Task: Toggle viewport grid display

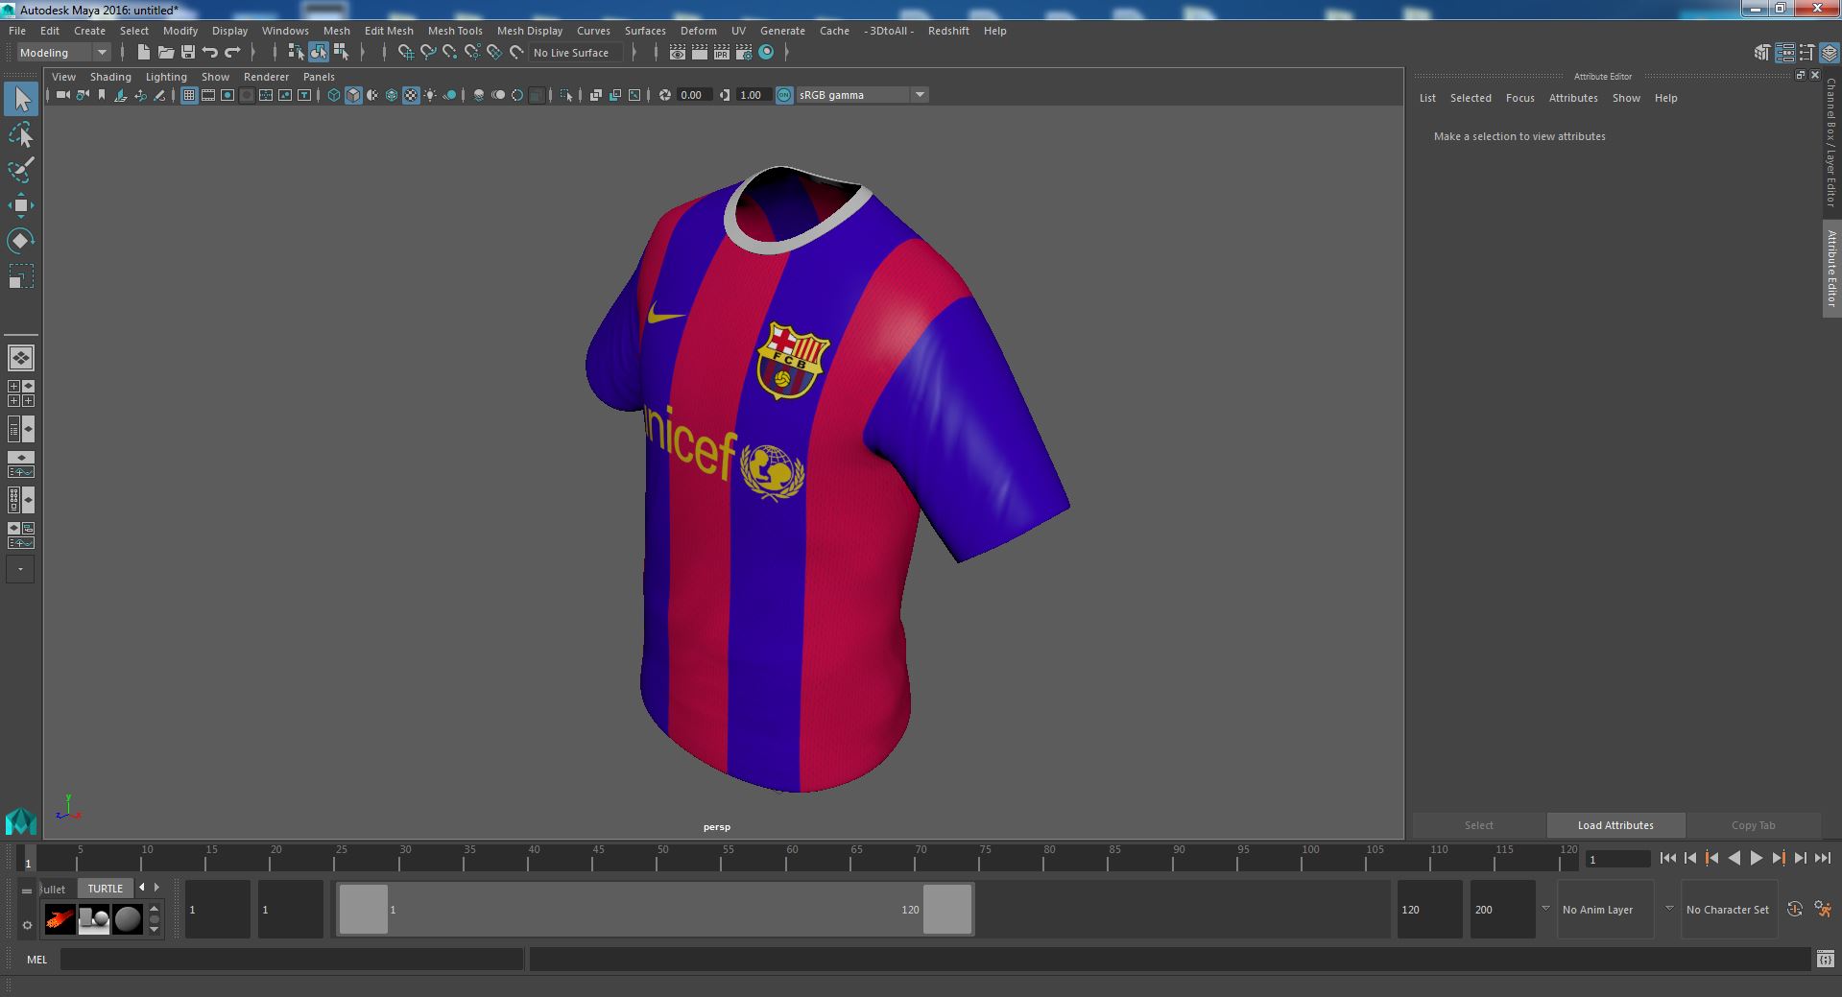Action: point(189,95)
